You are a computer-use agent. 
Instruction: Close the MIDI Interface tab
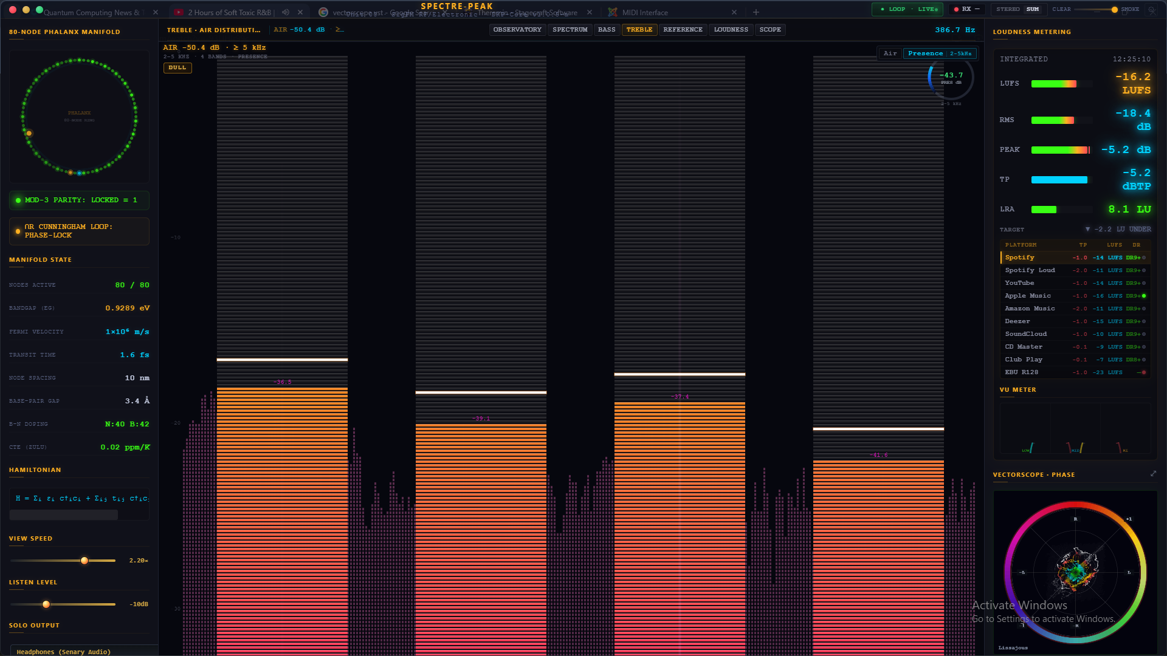click(x=734, y=12)
